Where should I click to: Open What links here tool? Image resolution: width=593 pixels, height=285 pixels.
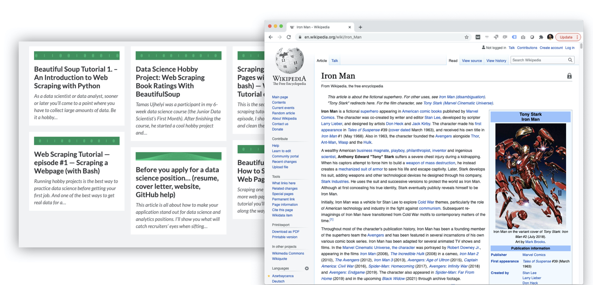click(x=284, y=183)
